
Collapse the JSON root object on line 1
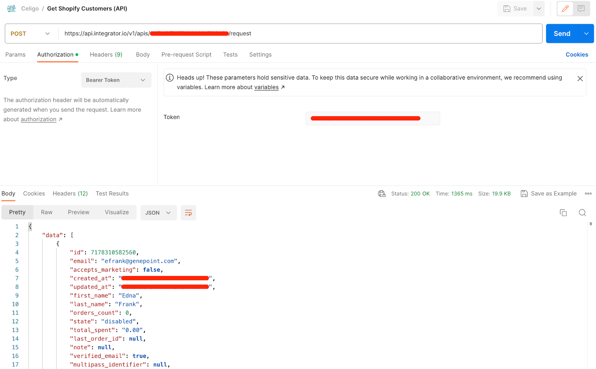[x=30, y=226]
